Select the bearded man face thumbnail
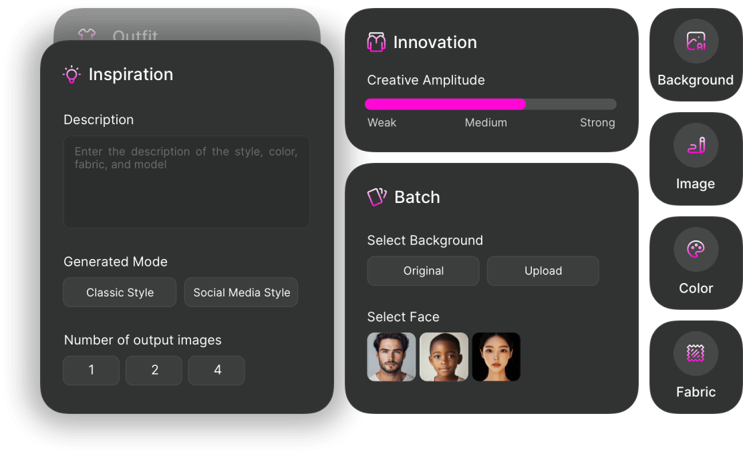 click(x=392, y=357)
